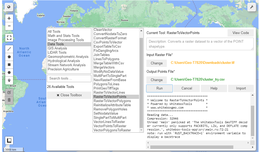Click the tool list scrollbar
The height and width of the screenshot is (152, 259).
coord(142,78)
